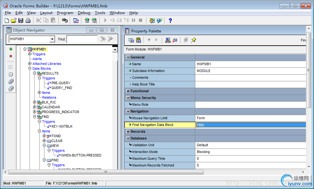Click the Inherit icon with red arrow
This screenshot has width=314, height=189.
175,40
